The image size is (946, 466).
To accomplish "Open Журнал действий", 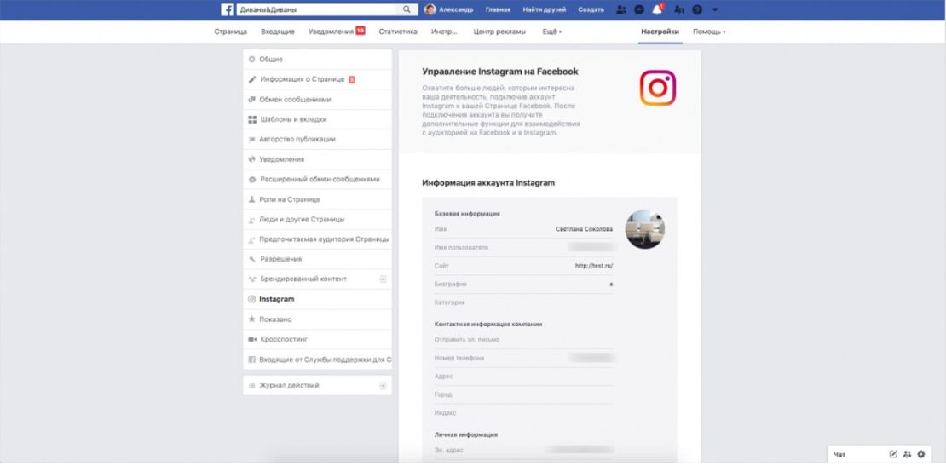I will pos(317,385).
